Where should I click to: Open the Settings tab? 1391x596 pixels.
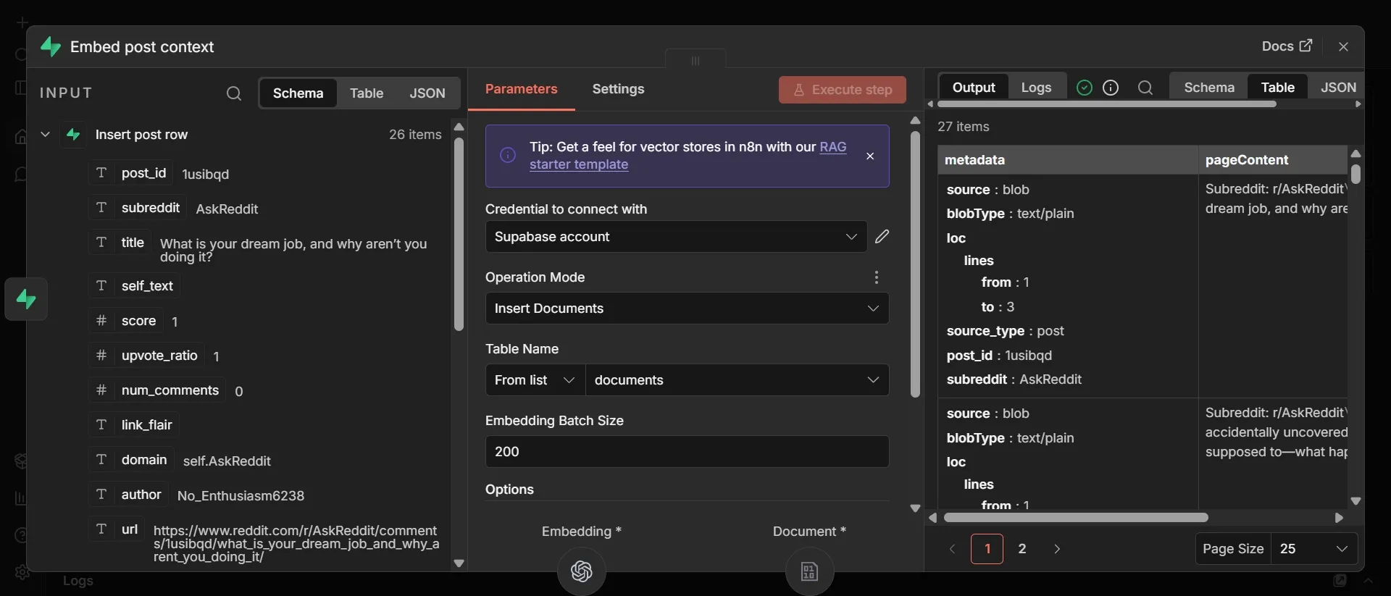click(618, 89)
